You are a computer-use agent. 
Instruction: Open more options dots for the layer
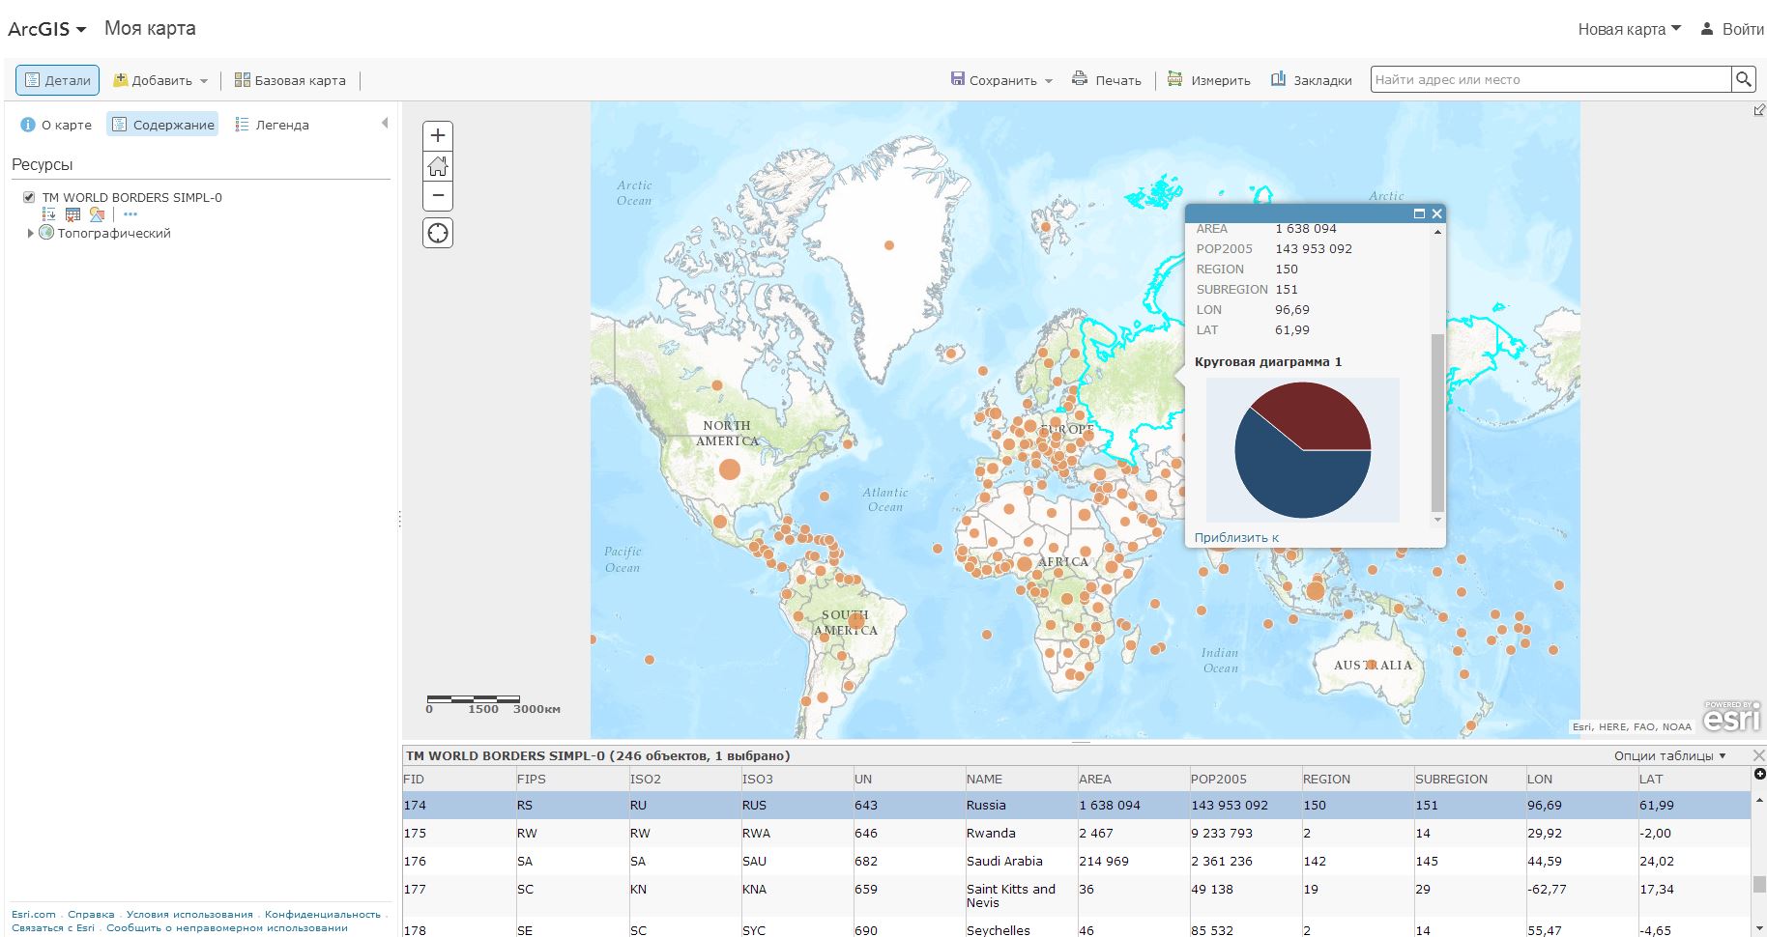(130, 214)
